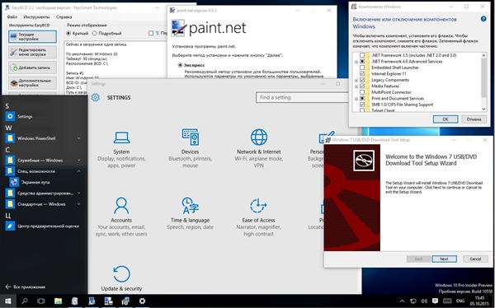Screen dimensions: 495x308
Task: Click Cancel in USB/DVD Tool wizard
Action: click(475, 259)
